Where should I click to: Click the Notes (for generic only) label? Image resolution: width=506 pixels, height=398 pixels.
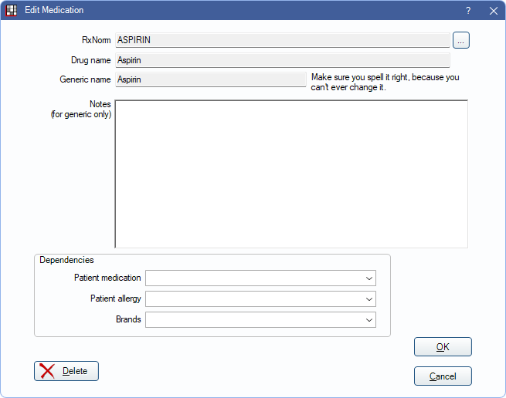pos(81,110)
